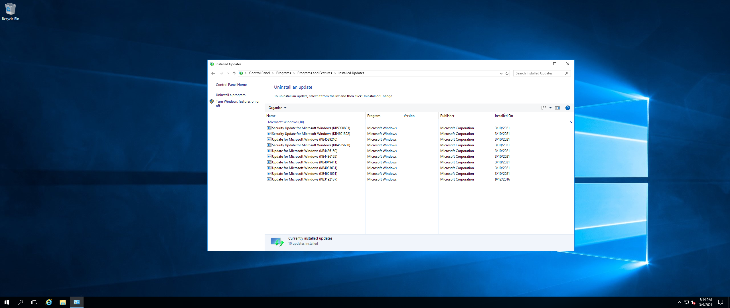Show the preview pane

coord(557,108)
